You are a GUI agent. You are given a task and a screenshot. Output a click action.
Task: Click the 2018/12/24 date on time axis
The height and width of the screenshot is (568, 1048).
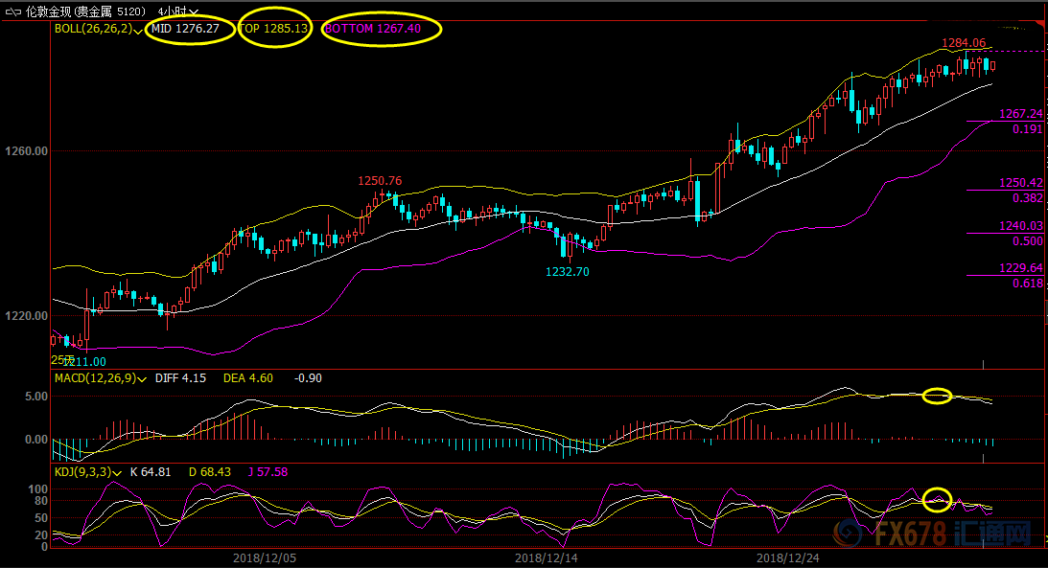click(786, 557)
